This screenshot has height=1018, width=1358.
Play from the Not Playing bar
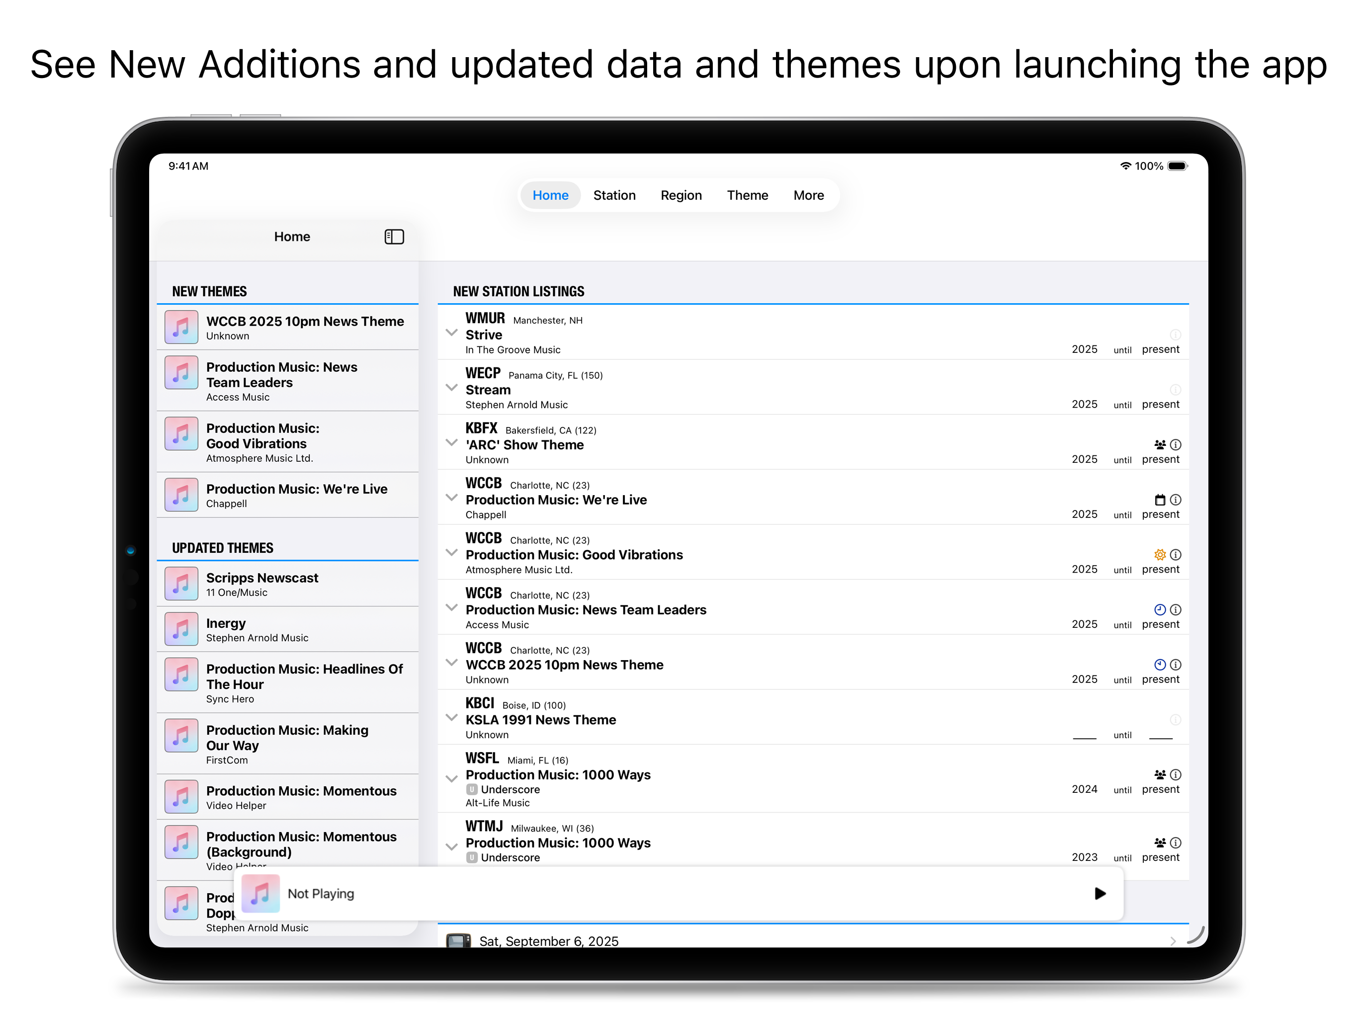(x=1100, y=893)
